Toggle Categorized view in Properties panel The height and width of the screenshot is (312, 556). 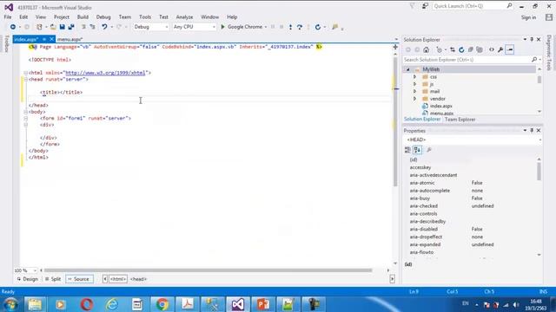tap(407, 150)
